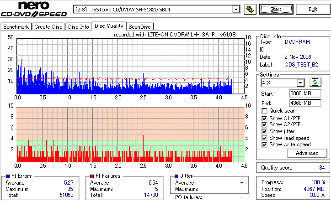Image resolution: width=331 pixels, height=201 pixels.
Task: Toggle Show C2/PIF checkbox
Action: click(264, 124)
